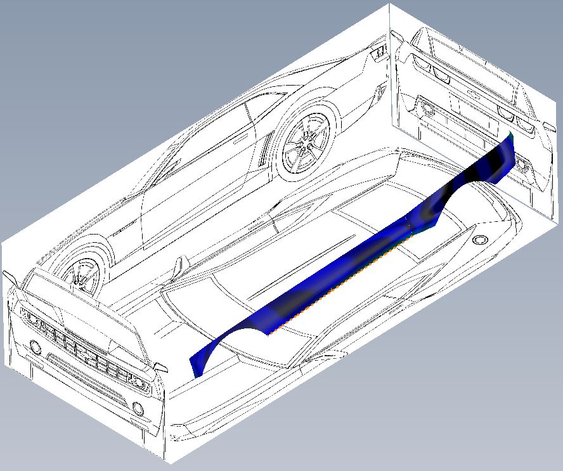Select the side mirror in the top-view sketch
Screen dimensions: 563x471
coord(180,264)
